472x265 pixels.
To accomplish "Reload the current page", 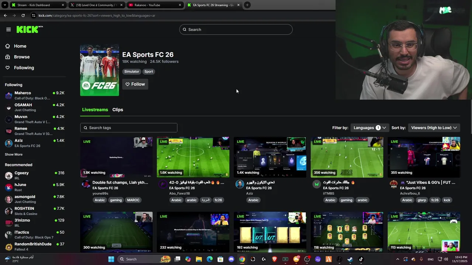I will [x=23, y=15].
